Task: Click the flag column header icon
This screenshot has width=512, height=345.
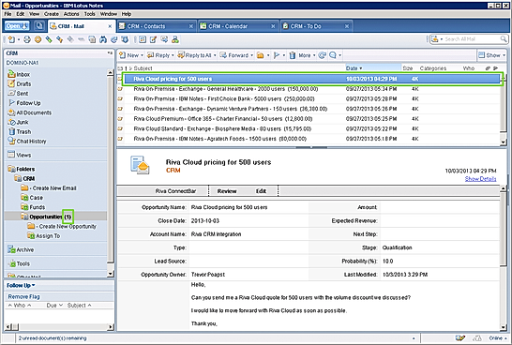Action: (495, 68)
